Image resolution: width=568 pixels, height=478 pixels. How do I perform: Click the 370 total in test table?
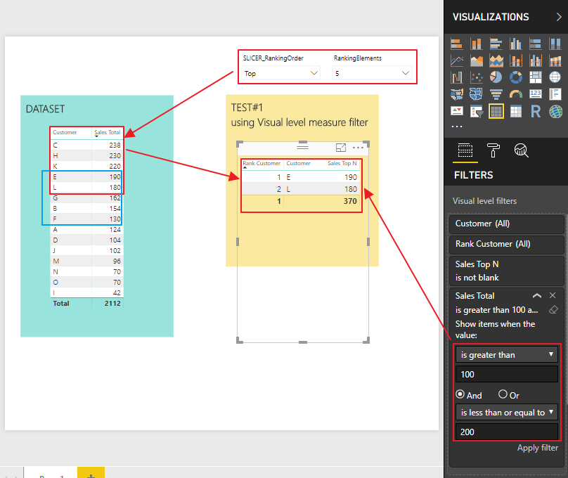(350, 201)
